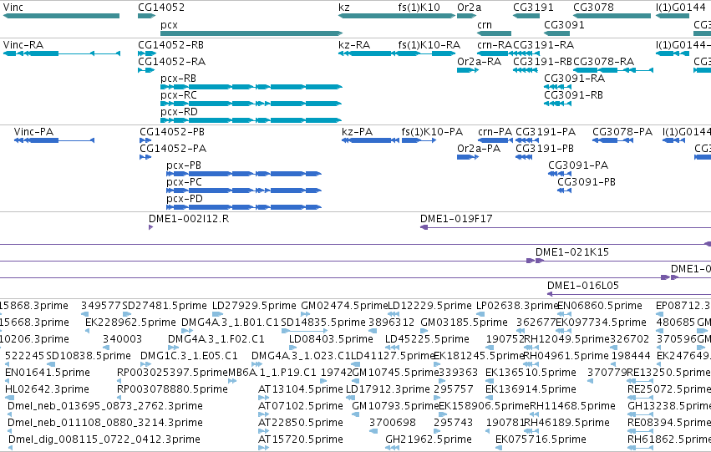Open the GM02474.5prime EST label
The height and width of the screenshot is (452, 711).
click(344, 305)
